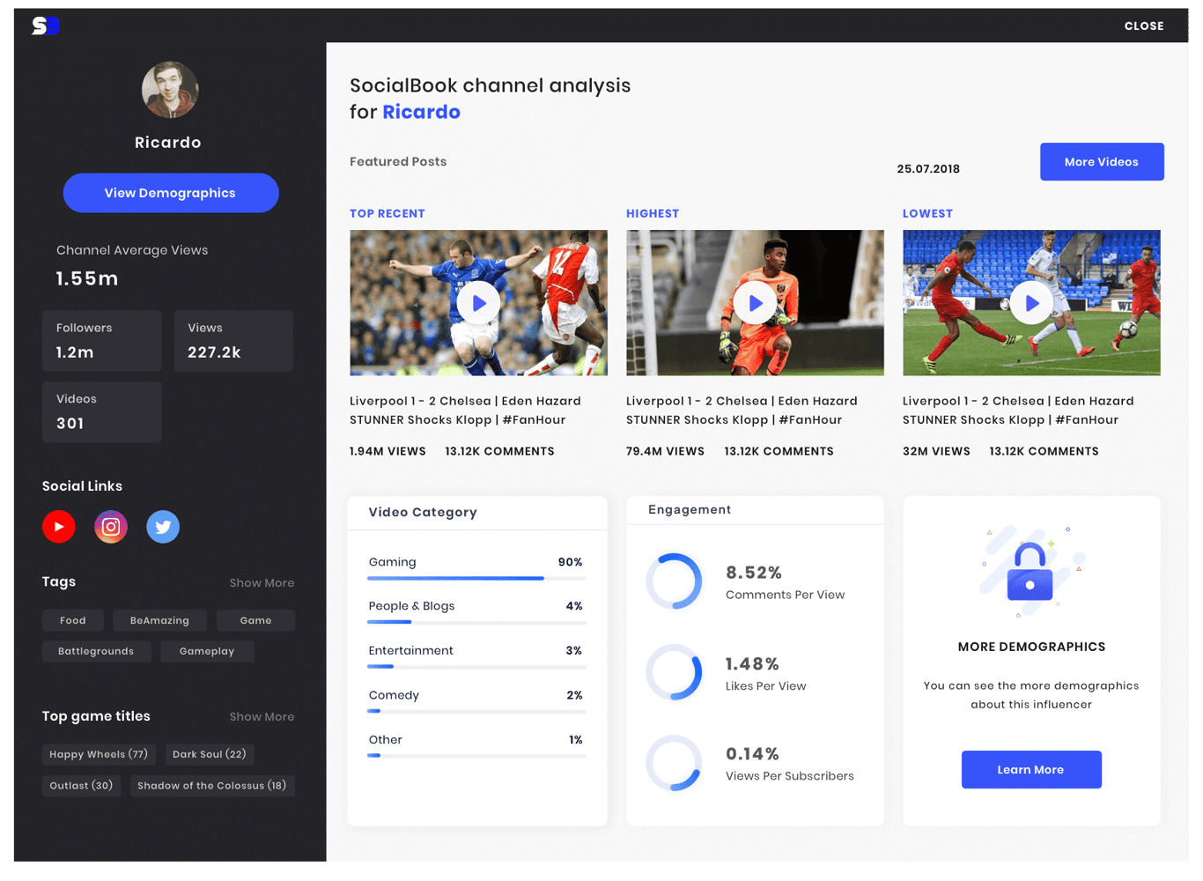Screen dimensions: 1203x881
Task: Expand Top game titles with Show More
Action: pos(261,716)
